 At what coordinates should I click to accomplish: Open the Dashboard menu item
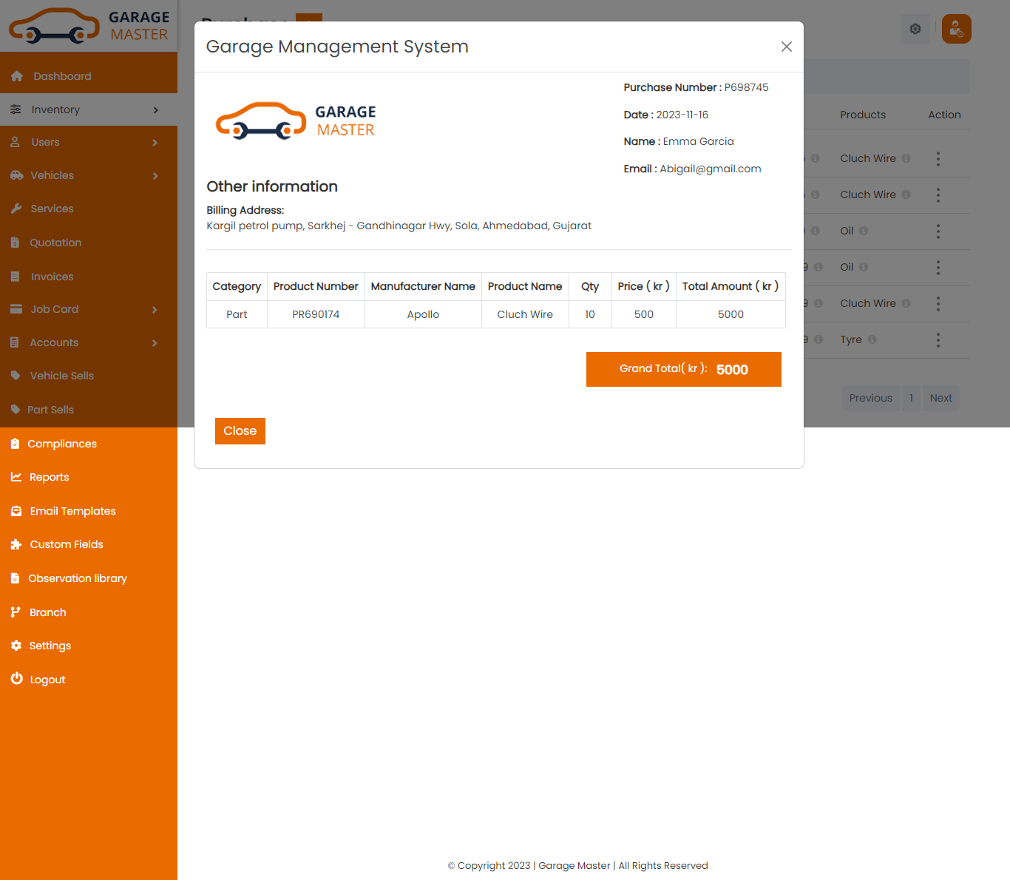[x=62, y=76]
